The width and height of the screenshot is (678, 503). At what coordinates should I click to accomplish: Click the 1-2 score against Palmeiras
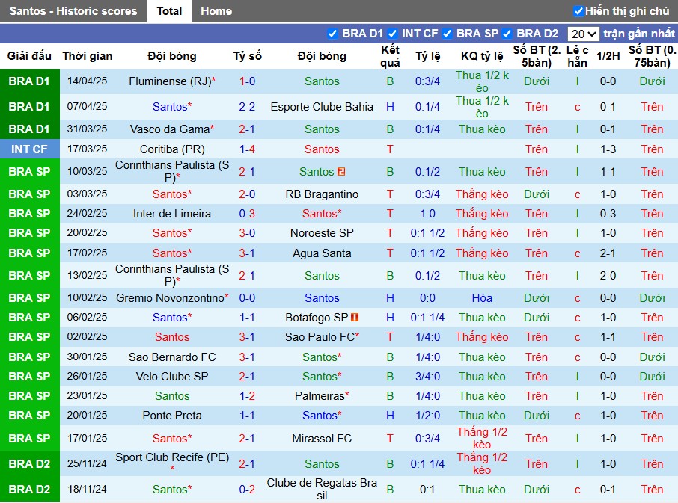click(248, 396)
